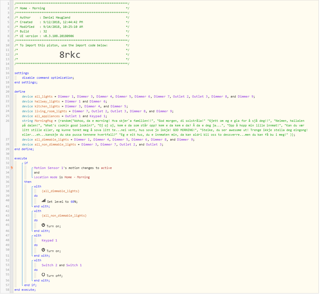Click 'end define;' on line 29

[x=24, y=150]
